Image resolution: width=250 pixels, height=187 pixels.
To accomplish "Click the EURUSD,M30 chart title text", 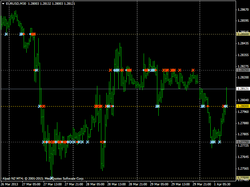I will [16, 3].
